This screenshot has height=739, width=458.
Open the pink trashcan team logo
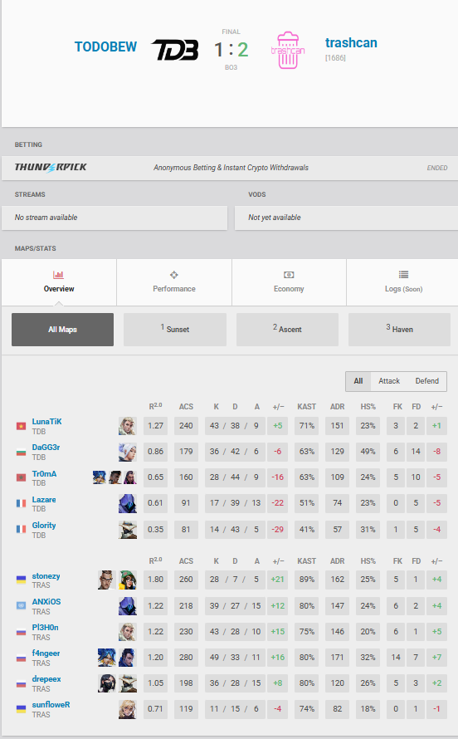tap(288, 51)
